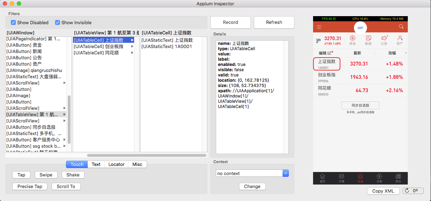Click the rotate 0° orientation button

point(412,191)
